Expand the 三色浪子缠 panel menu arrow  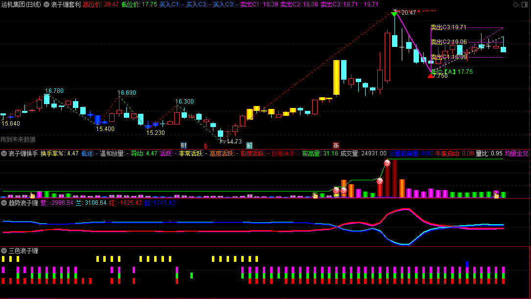point(4,251)
